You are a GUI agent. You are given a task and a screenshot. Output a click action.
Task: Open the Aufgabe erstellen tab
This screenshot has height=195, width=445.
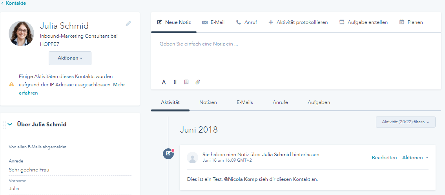pyautogui.click(x=363, y=22)
